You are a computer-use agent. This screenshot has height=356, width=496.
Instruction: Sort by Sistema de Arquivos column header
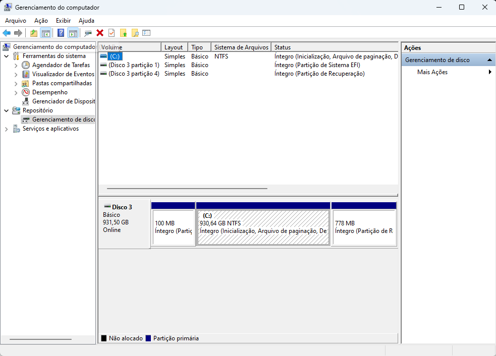(x=241, y=47)
